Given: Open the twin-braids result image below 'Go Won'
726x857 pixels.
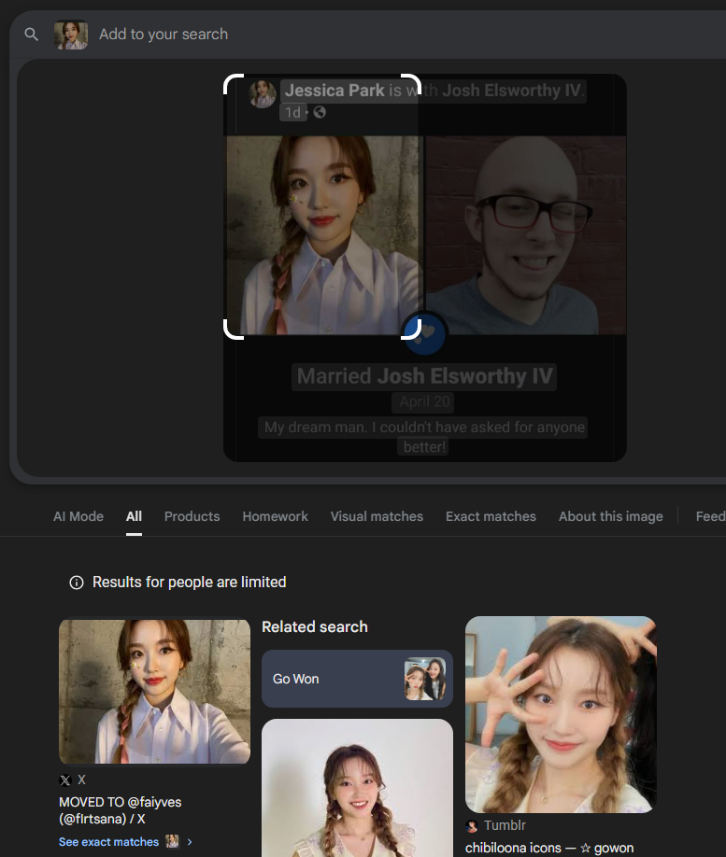Looking at the screenshot, I should click(x=357, y=788).
